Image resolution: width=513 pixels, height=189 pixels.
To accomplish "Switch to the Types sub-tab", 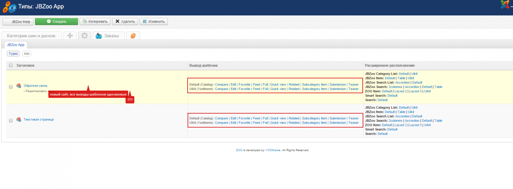I will [13, 53].
